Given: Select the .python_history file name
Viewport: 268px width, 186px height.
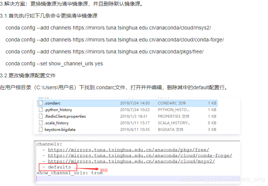Looking at the screenshot, I should pyautogui.click(x=58, y=110).
